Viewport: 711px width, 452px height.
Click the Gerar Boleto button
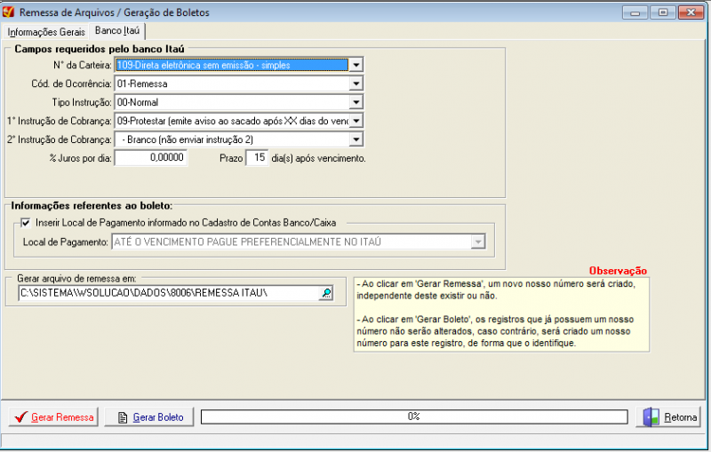(149, 417)
